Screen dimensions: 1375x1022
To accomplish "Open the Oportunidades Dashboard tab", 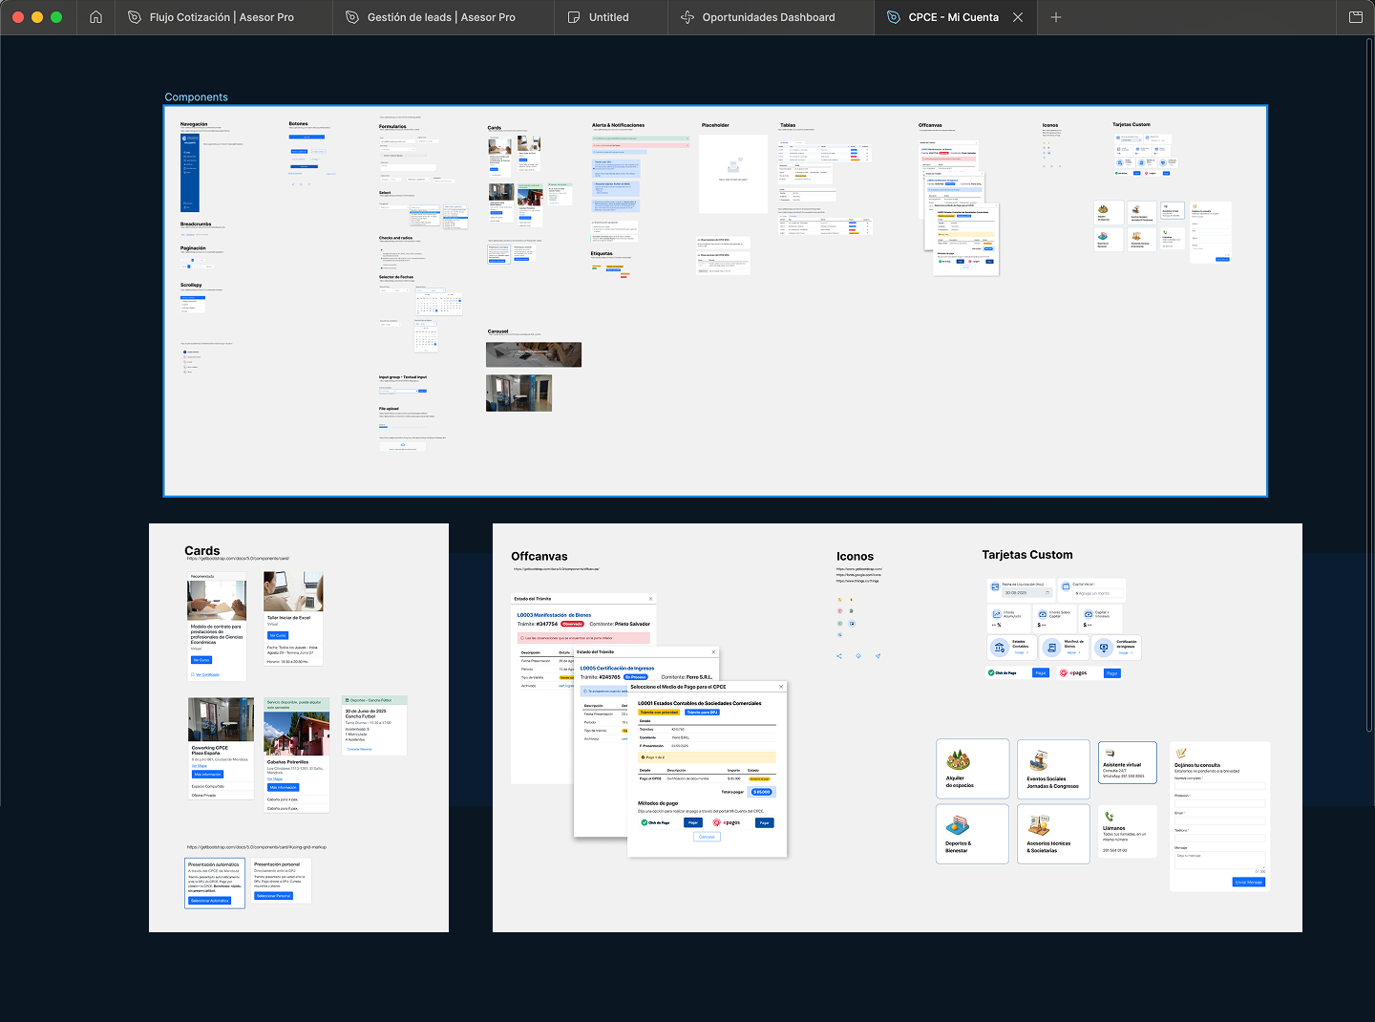I will (768, 17).
